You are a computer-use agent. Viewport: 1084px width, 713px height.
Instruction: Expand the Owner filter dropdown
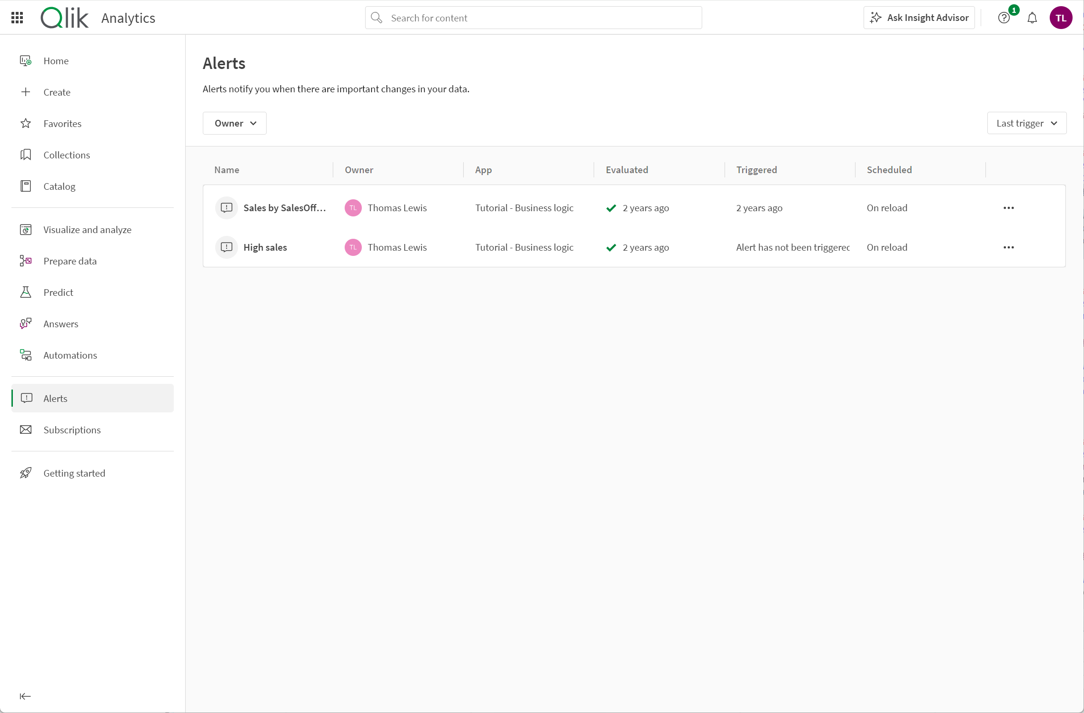[234, 123]
